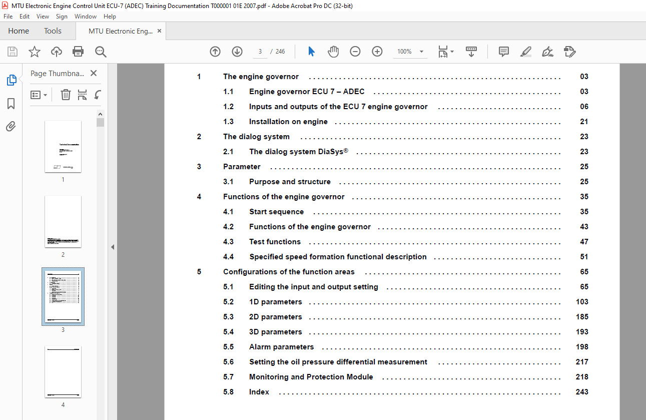Click '3D parameters' contents entry

(x=276, y=332)
